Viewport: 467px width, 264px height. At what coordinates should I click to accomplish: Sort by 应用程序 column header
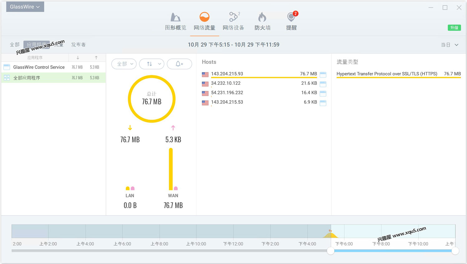[x=35, y=58]
